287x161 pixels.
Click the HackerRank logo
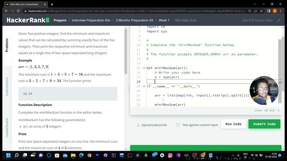point(28,20)
